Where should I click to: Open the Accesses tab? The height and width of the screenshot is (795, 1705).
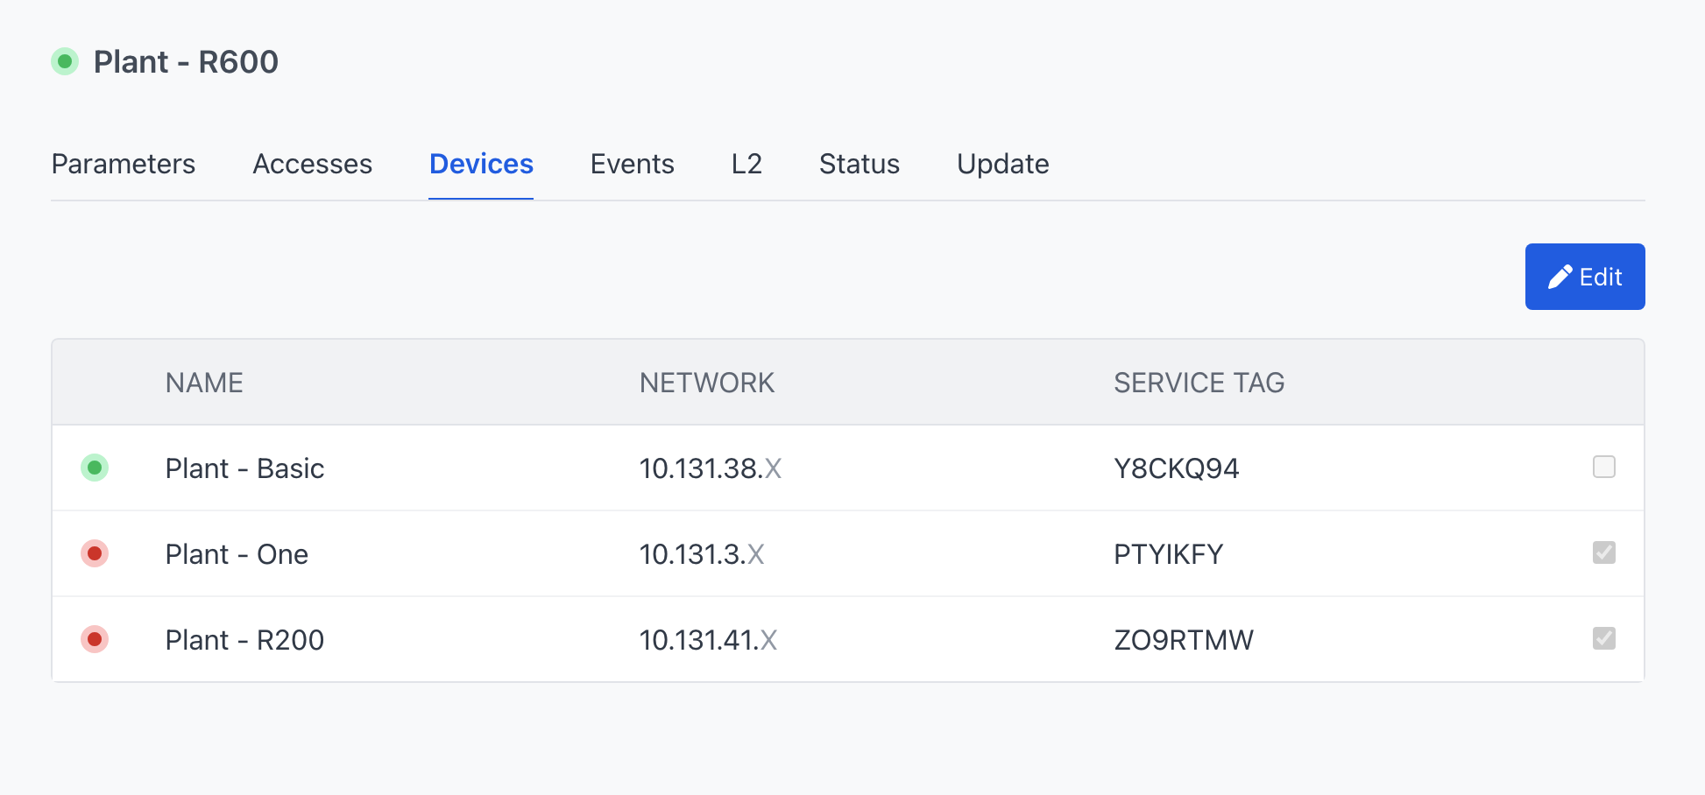coord(312,164)
